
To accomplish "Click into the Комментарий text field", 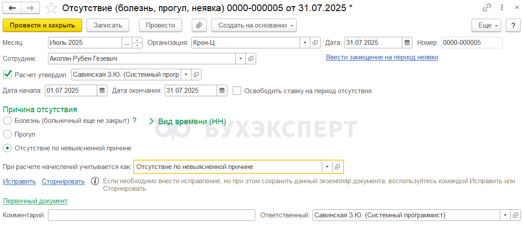I will tap(151, 215).
